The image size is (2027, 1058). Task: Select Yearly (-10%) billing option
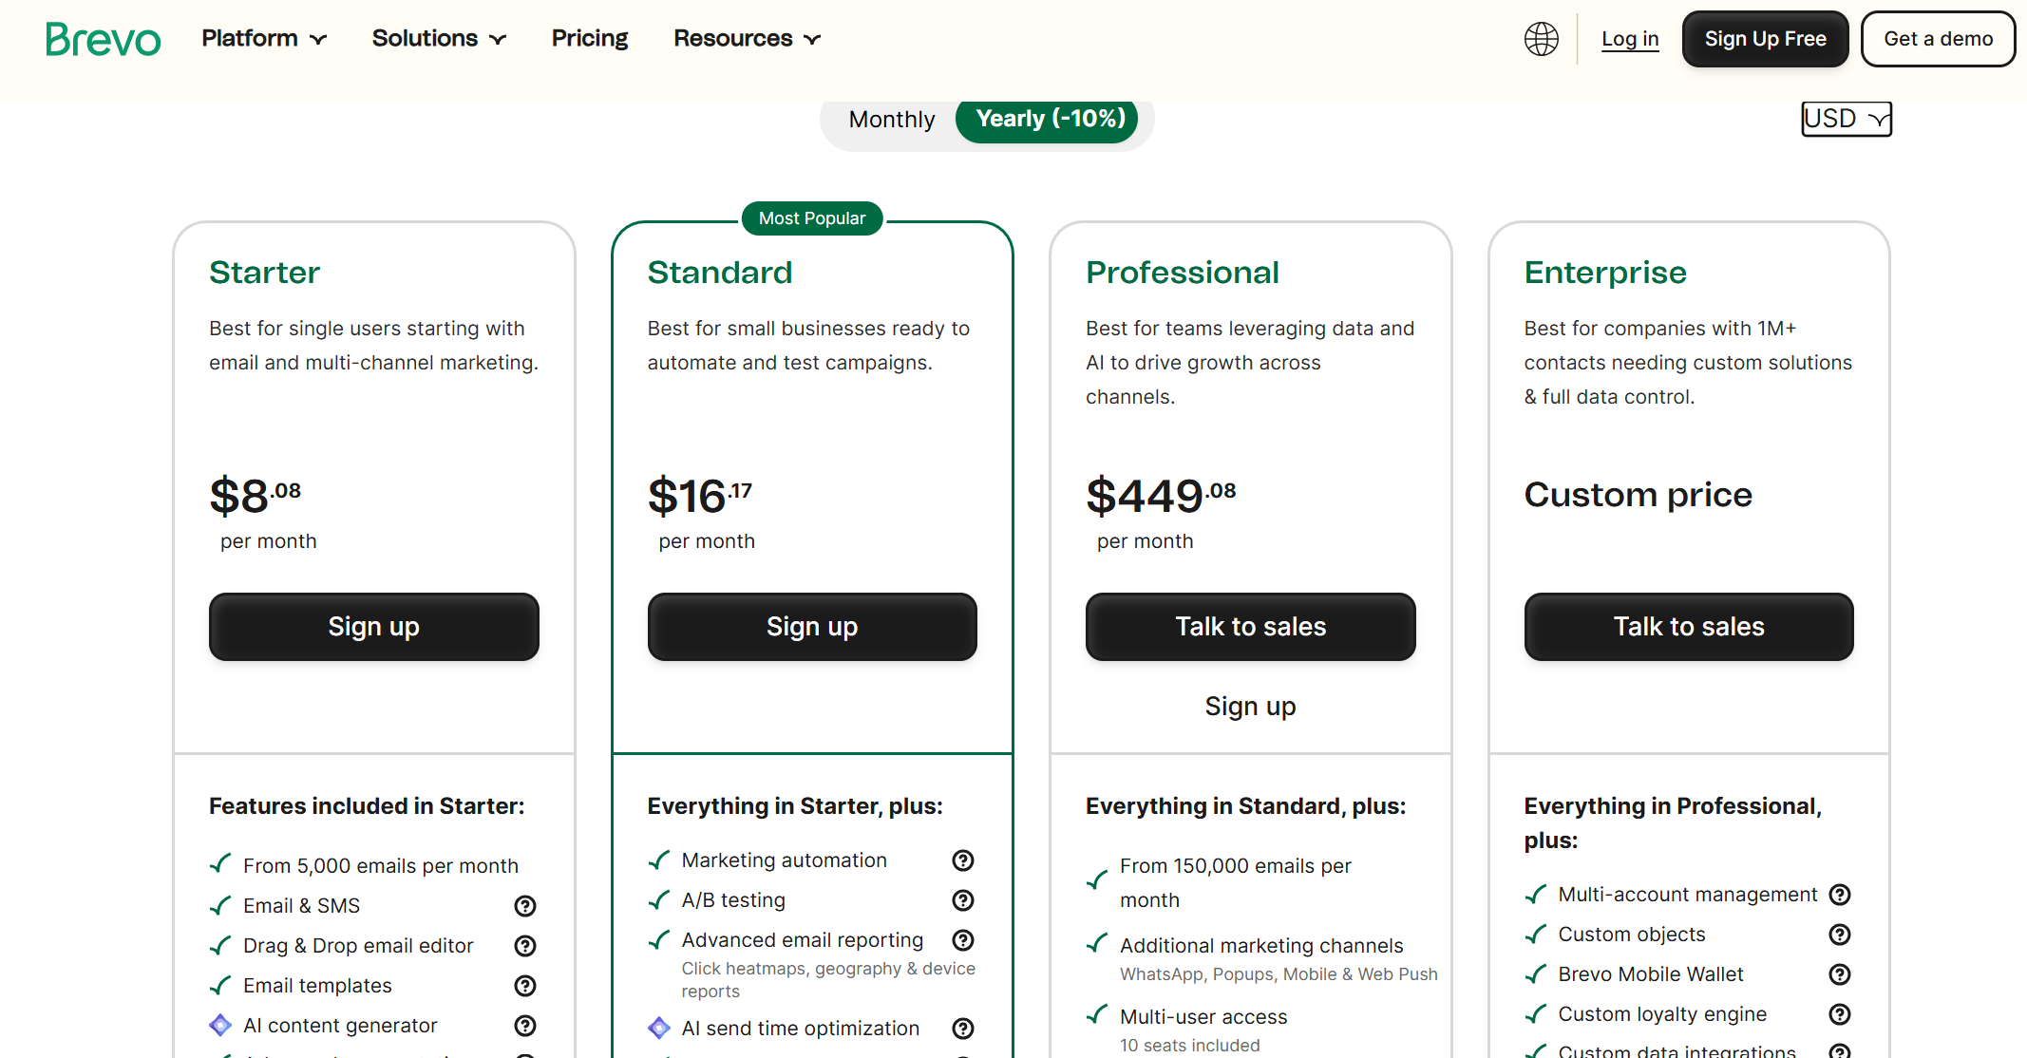[x=1047, y=120]
